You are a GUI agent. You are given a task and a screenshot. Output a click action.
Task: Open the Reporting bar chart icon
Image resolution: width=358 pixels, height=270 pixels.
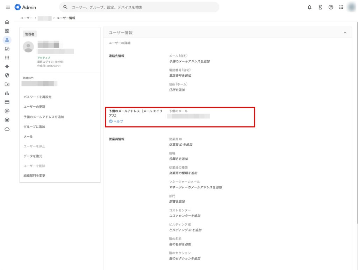pyautogui.click(x=6, y=93)
